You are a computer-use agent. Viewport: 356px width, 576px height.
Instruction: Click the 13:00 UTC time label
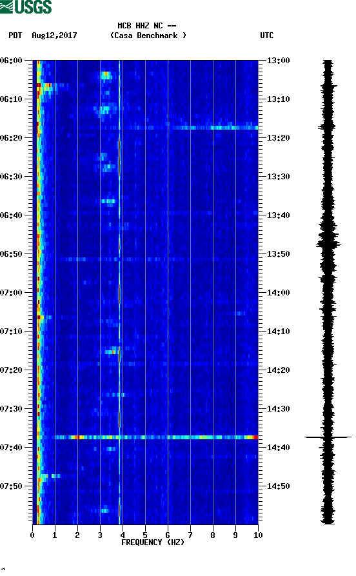coord(278,60)
